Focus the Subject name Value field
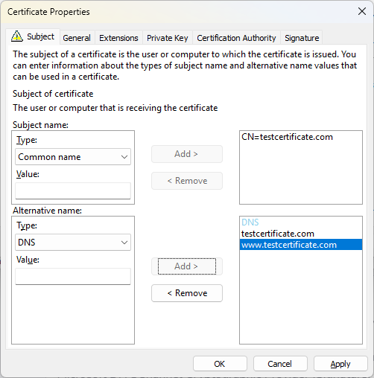This screenshot has width=374, height=378. click(x=73, y=190)
